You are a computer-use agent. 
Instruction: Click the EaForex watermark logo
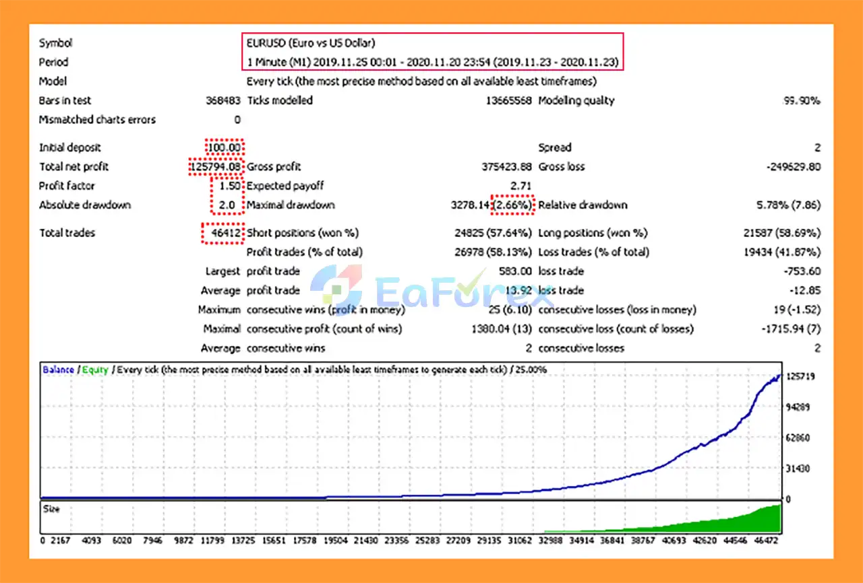point(430,291)
